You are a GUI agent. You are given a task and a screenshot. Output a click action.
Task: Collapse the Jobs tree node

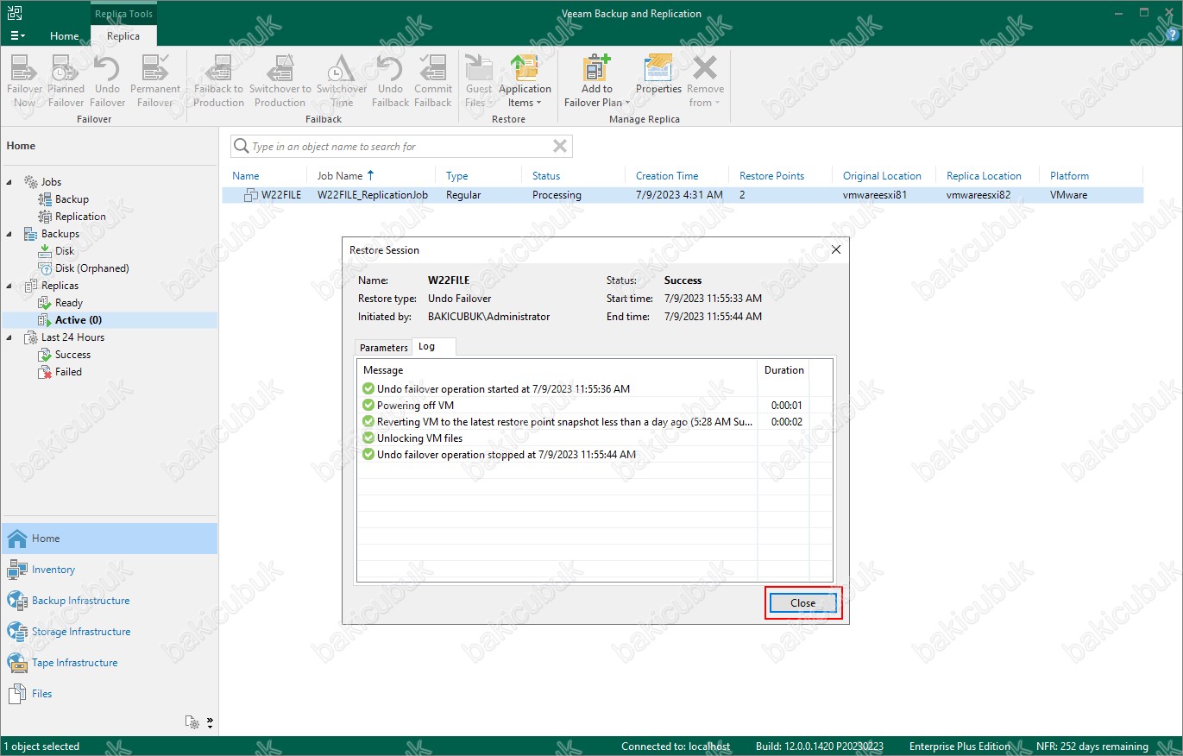(x=9, y=182)
